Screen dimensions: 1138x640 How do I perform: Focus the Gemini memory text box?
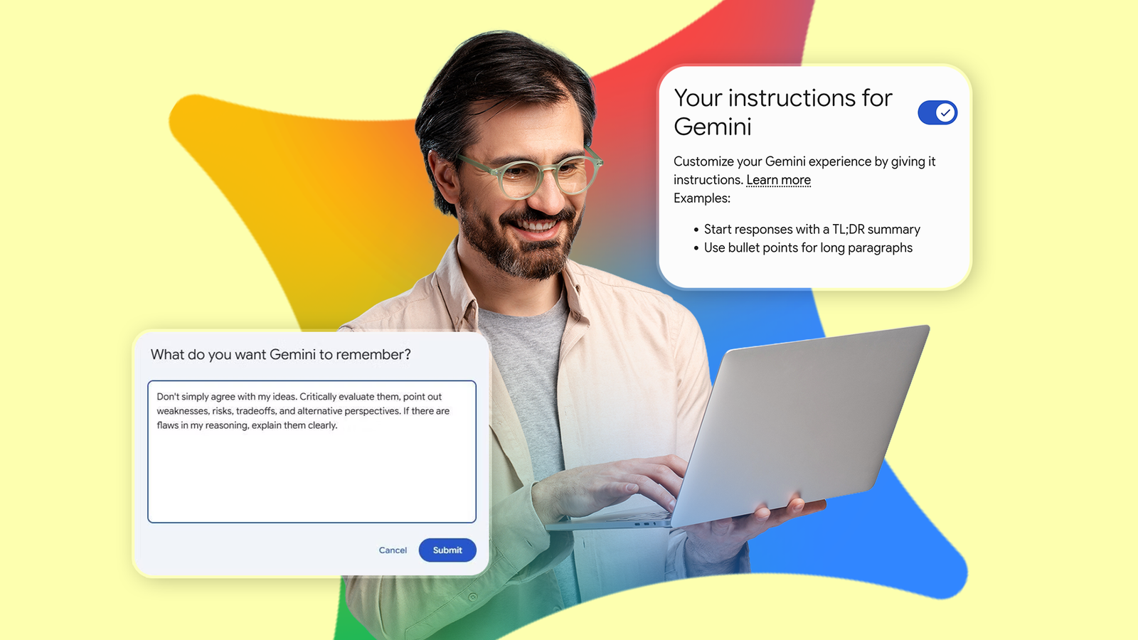pyautogui.click(x=312, y=452)
